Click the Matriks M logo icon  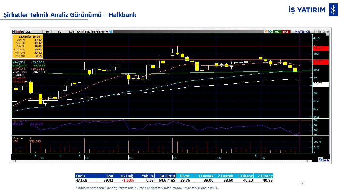[x=13, y=31]
